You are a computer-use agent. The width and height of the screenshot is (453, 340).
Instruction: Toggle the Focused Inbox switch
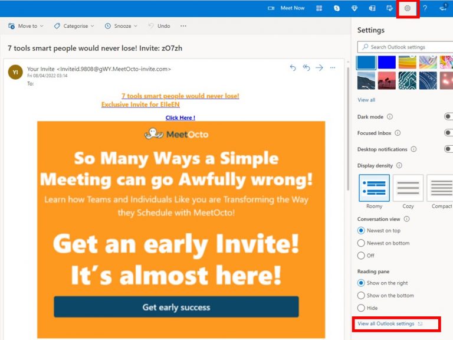pos(448,133)
